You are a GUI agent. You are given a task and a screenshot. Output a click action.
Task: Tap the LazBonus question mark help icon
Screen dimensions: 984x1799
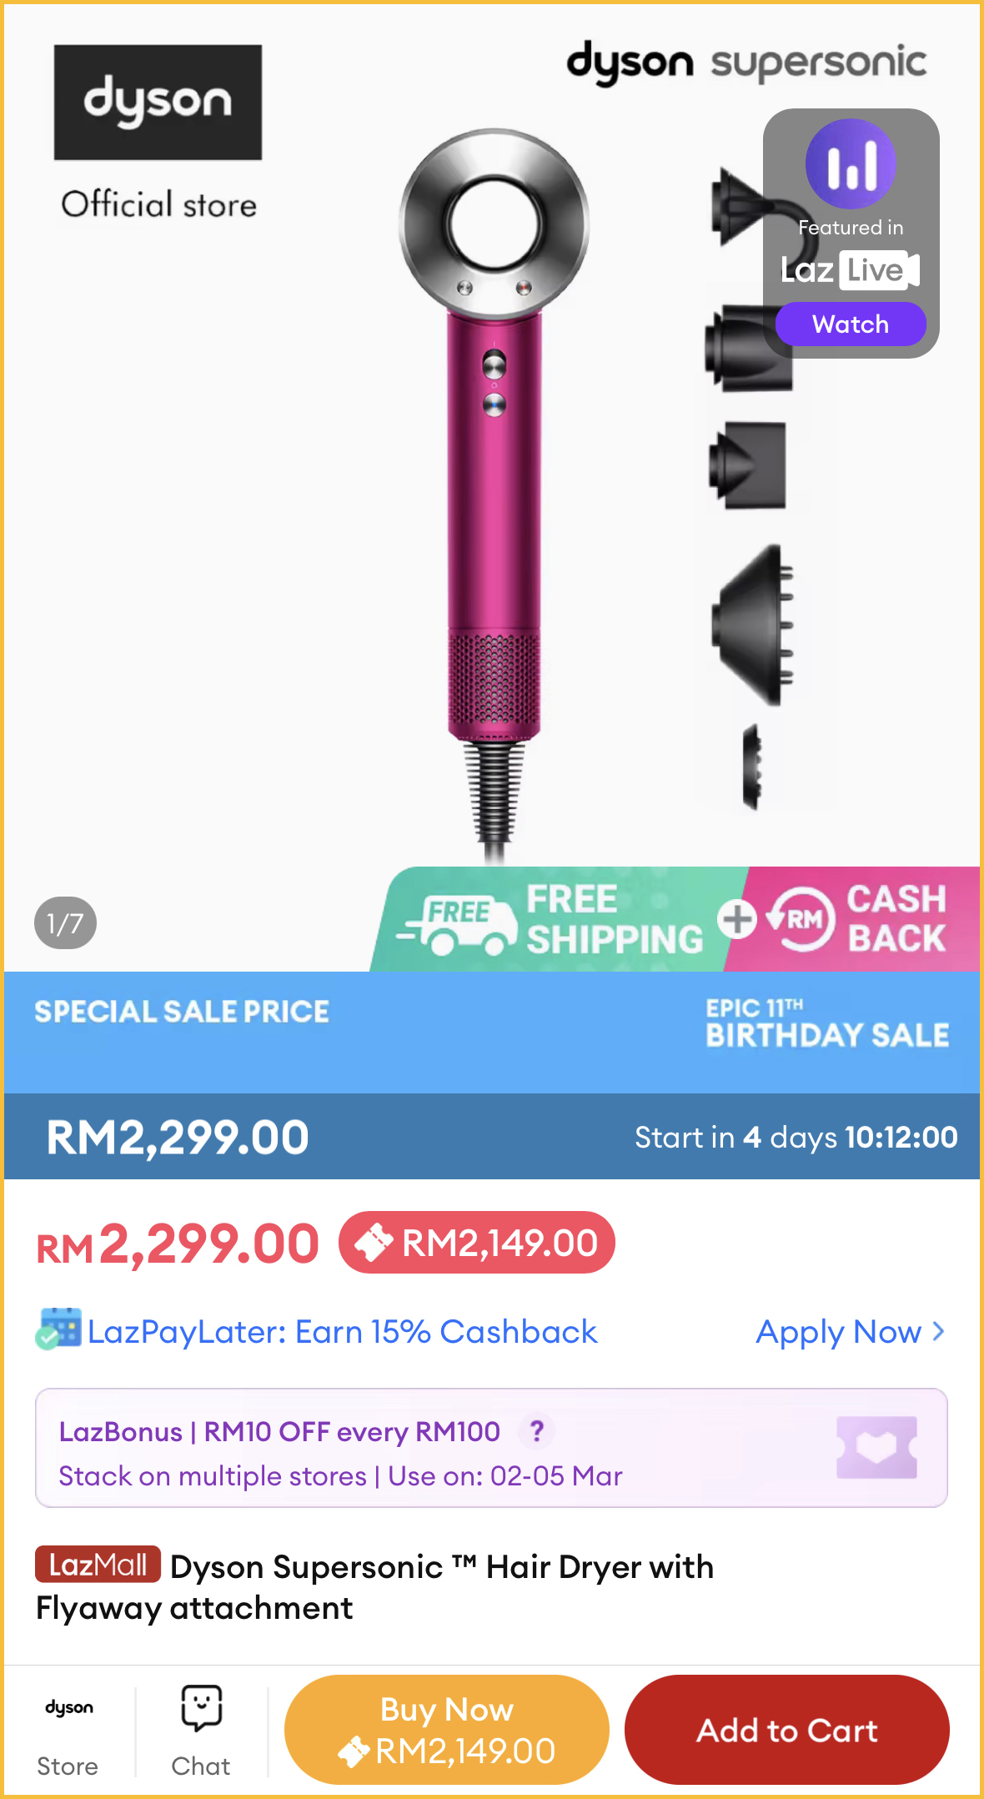536,1431
